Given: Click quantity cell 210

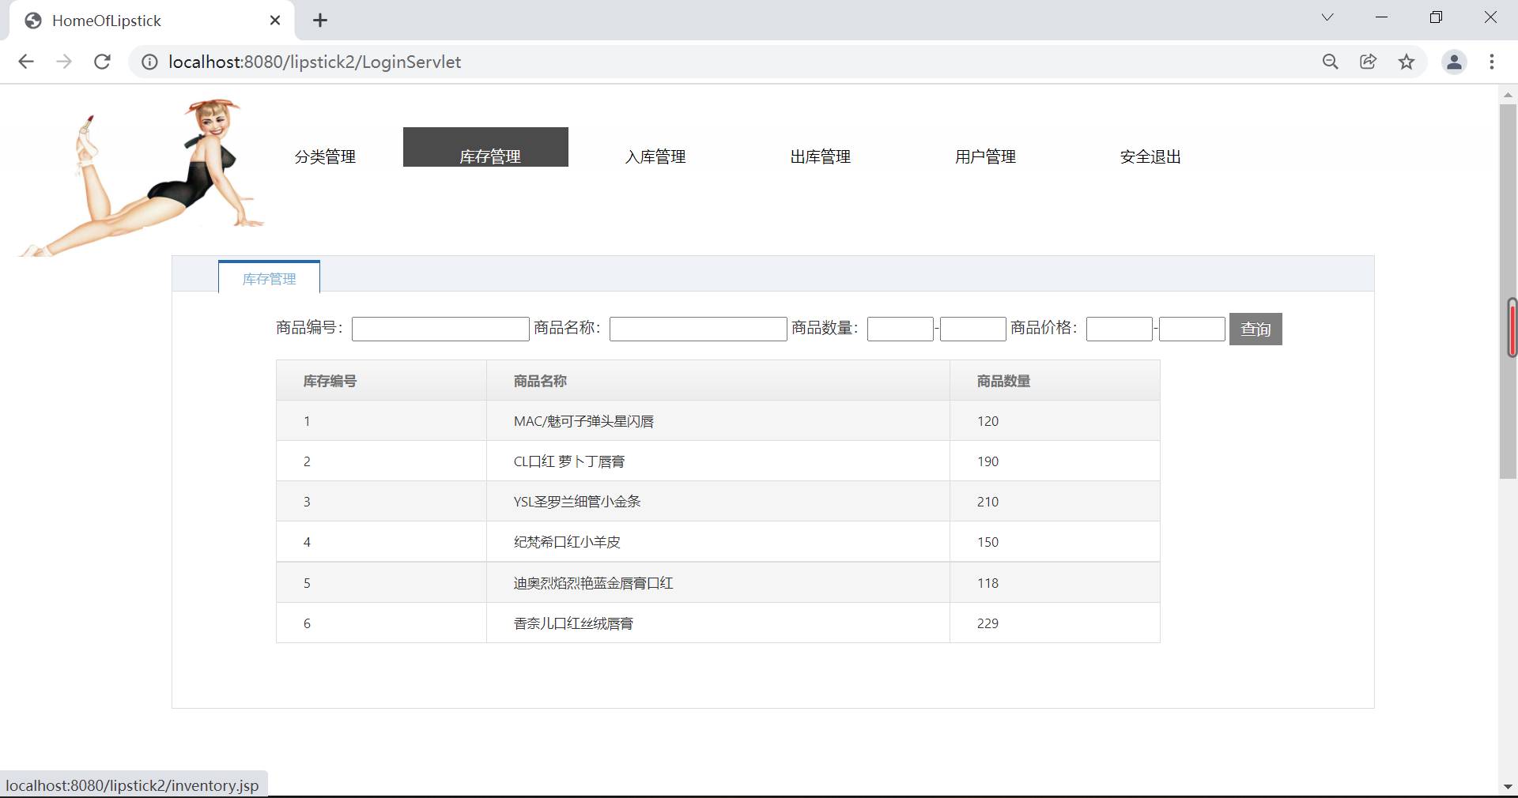Looking at the screenshot, I should pyautogui.click(x=1055, y=502).
